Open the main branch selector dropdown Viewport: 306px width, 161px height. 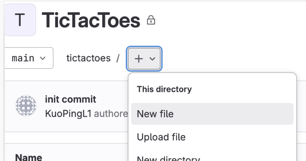tap(29, 58)
